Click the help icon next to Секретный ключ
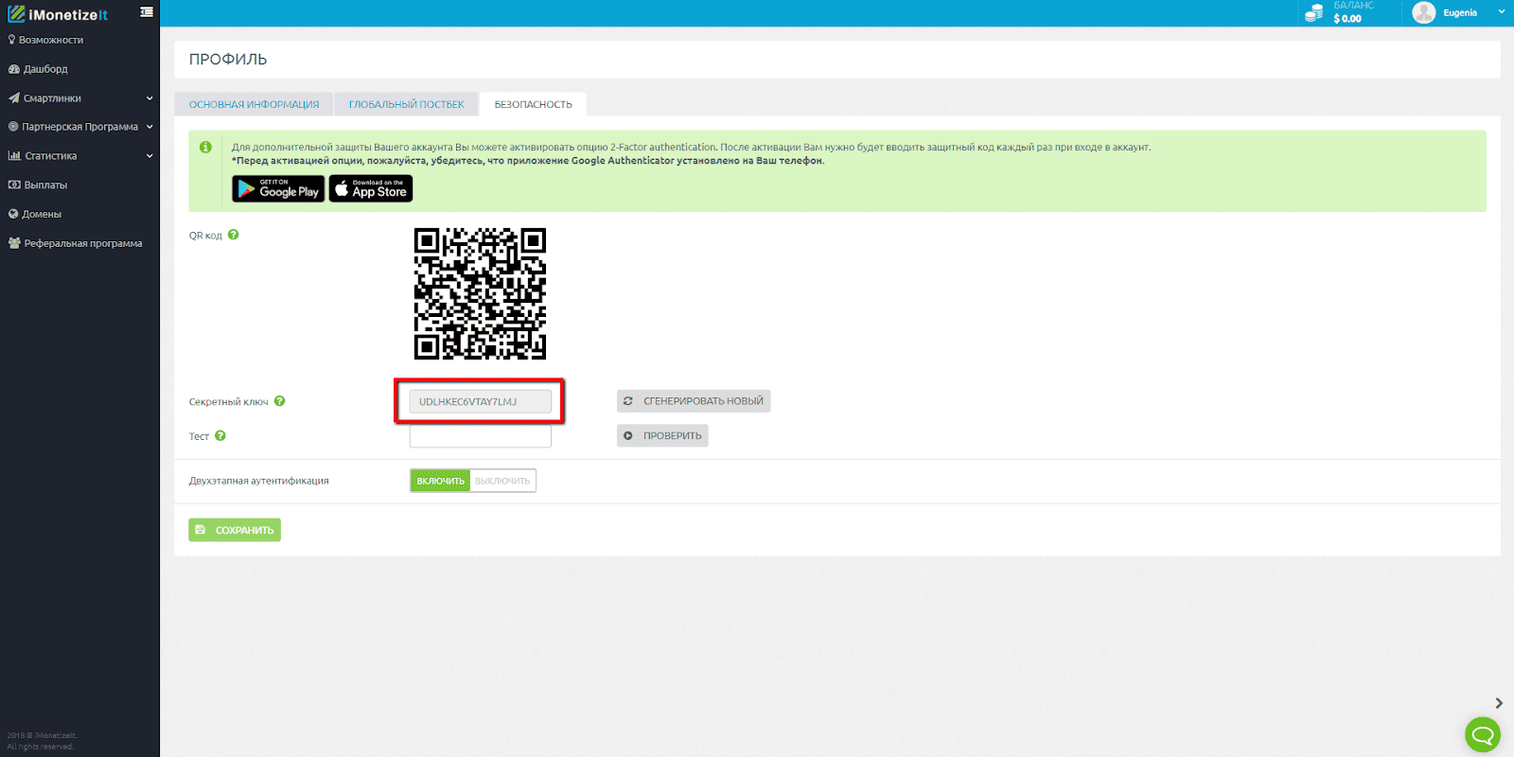The height and width of the screenshot is (757, 1514). pos(280,401)
